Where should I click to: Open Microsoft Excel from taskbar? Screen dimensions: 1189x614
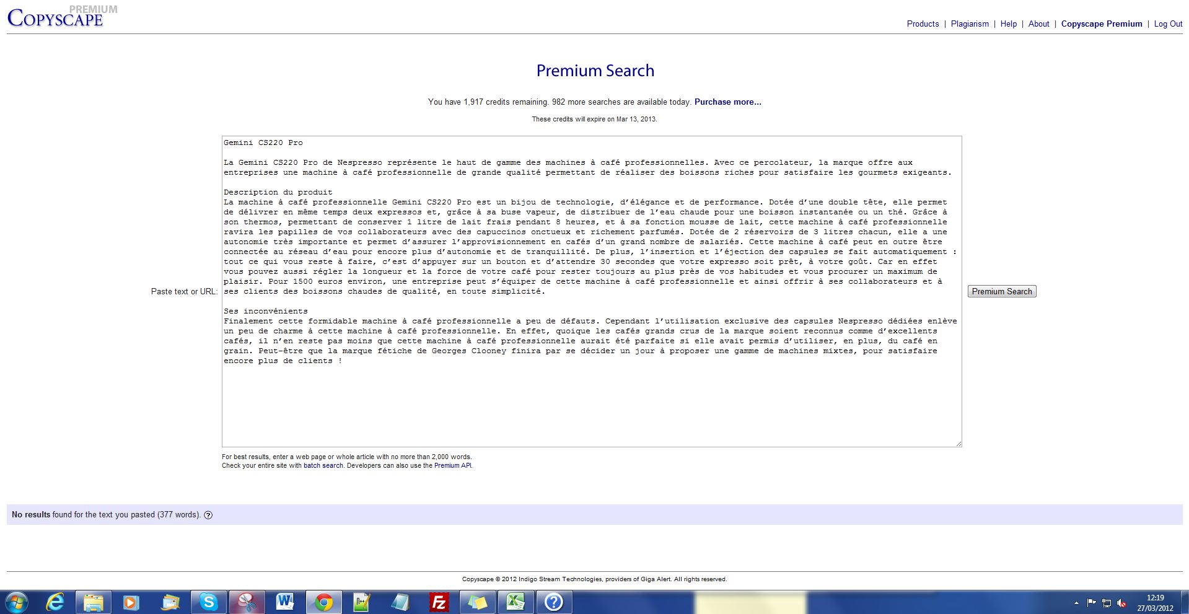(516, 602)
